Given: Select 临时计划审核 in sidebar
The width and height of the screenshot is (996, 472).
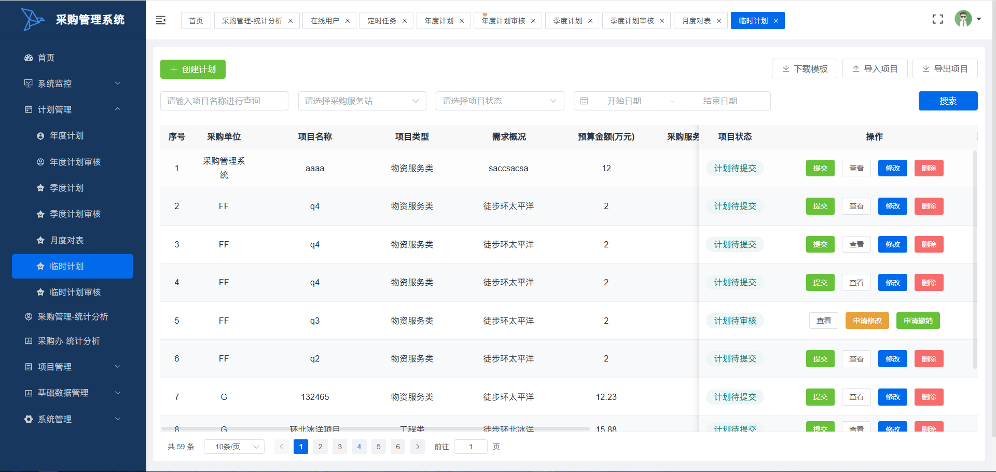Looking at the screenshot, I should click(x=73, y=292).
